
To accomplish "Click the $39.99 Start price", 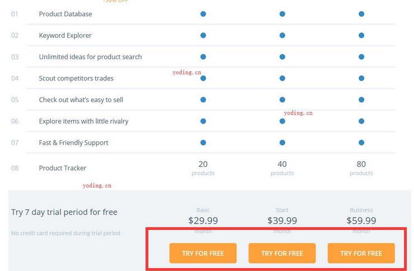I will pos(282,220).
